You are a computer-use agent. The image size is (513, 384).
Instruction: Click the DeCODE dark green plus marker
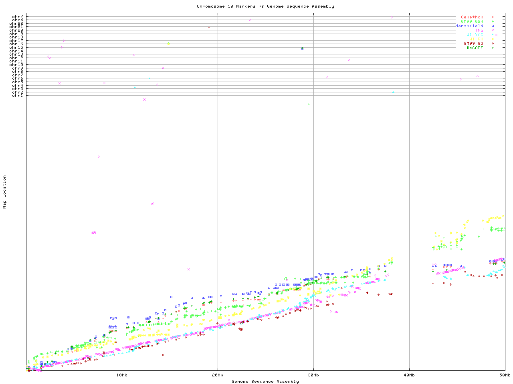pos(493,48)
